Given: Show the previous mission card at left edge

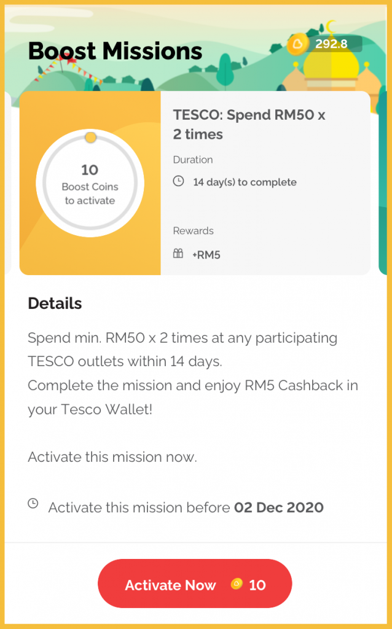Looking at the screenshot, I should (x=8, y=183).
